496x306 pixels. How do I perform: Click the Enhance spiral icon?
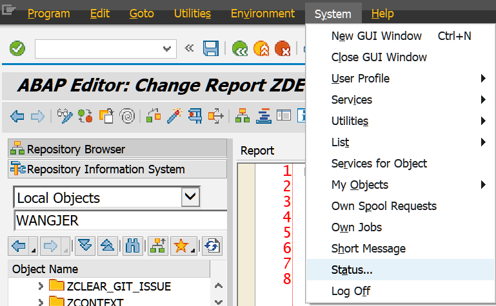pyautogui.click(x=127, y=116)
